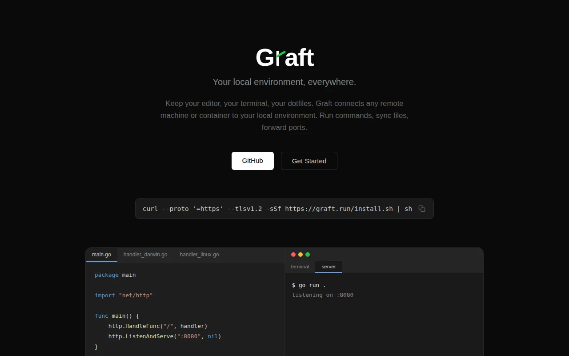Click the Graft logo
Image resolution: width=569 pixels, height=356 pixels.
[284, 57]
